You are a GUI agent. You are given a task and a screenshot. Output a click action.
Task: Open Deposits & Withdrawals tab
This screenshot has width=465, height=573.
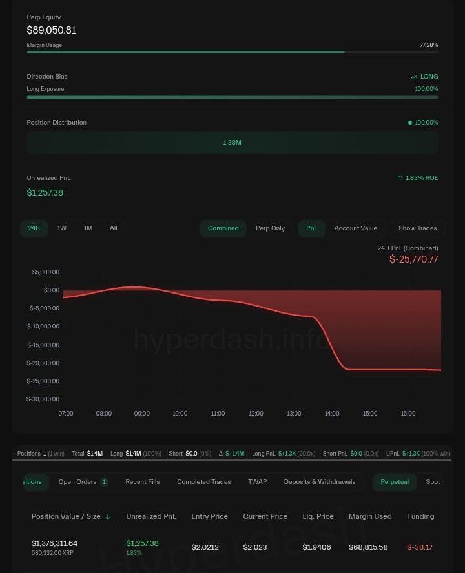[x=320, y=482]
